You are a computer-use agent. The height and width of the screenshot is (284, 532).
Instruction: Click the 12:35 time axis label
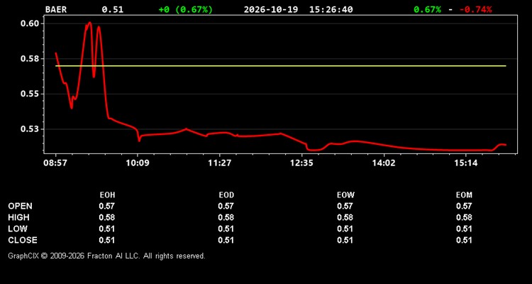coord(301,163)
